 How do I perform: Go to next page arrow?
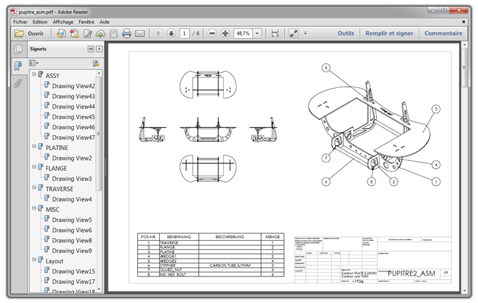click(x=171, y=33)
